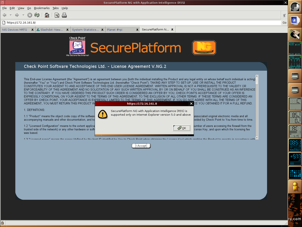
Task: Open the File menu
Action: (5, 8)
